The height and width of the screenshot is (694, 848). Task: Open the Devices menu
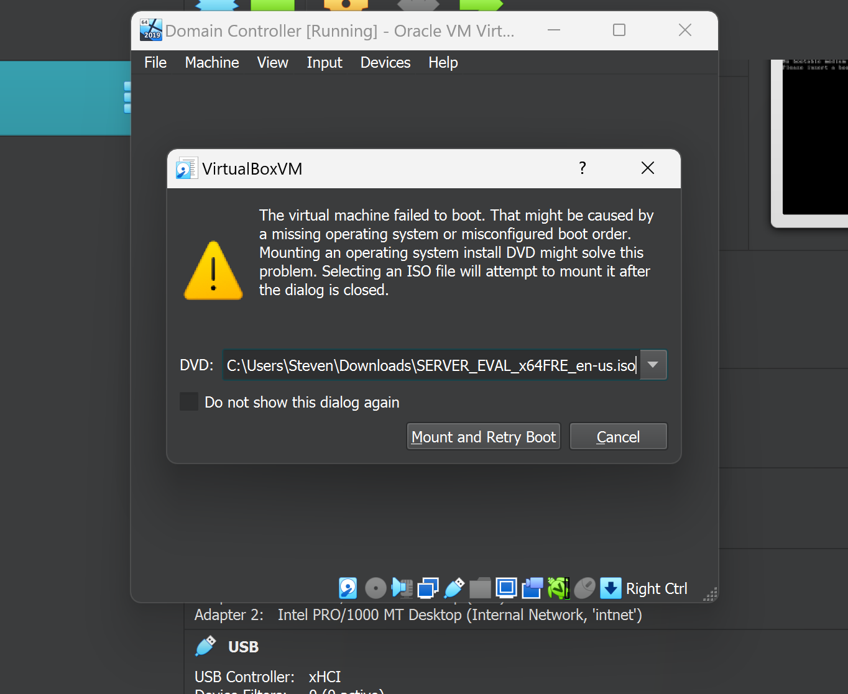pos(385,63)
